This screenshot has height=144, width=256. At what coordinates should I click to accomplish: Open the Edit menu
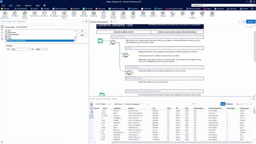click(11, 6)
